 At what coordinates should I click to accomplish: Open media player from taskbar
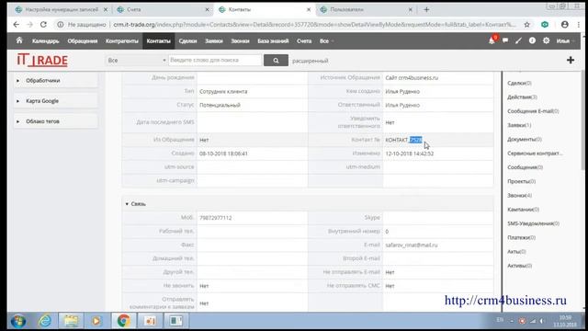[96, 321]
